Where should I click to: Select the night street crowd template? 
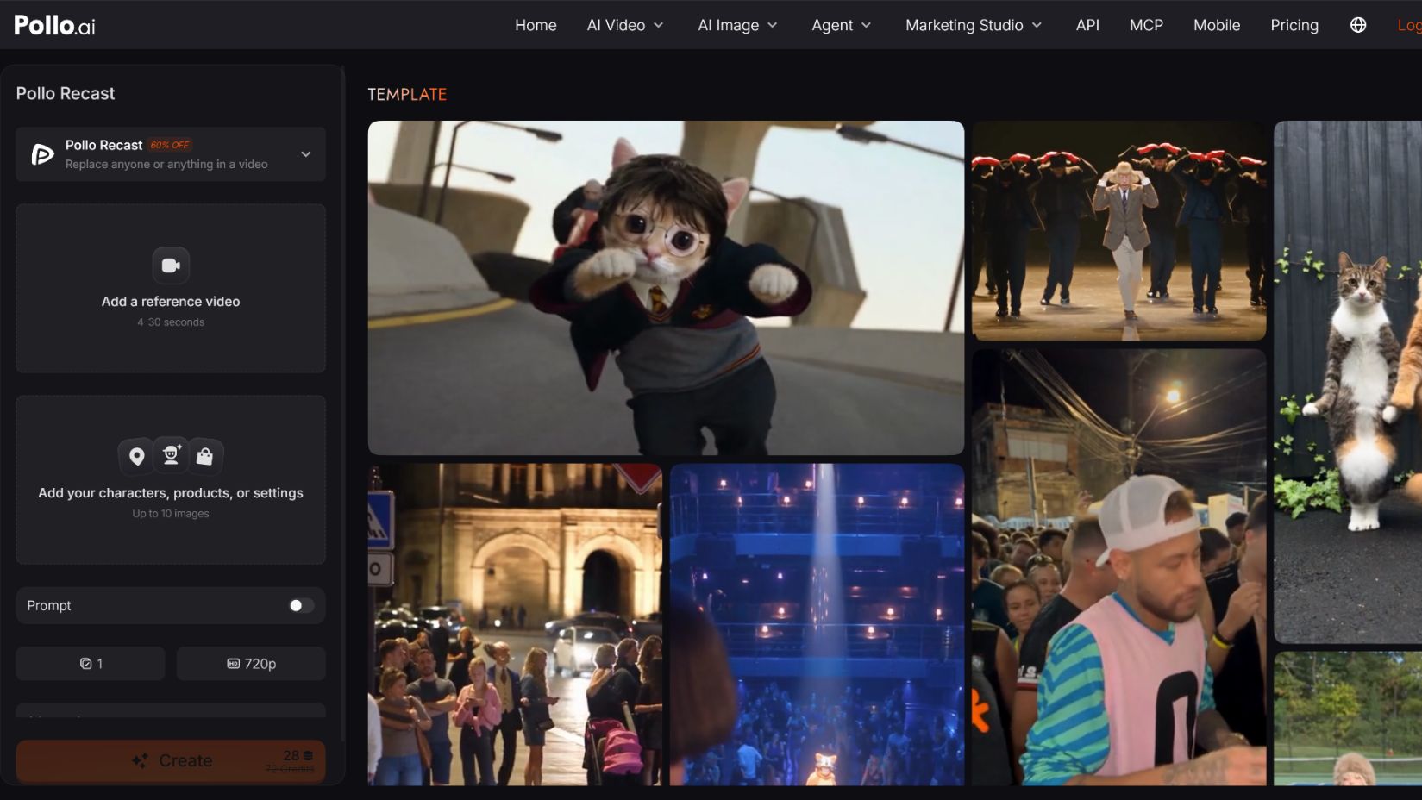[515, 624]
